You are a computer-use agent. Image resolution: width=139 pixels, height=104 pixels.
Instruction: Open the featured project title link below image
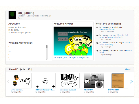click(x=72, y=57)
